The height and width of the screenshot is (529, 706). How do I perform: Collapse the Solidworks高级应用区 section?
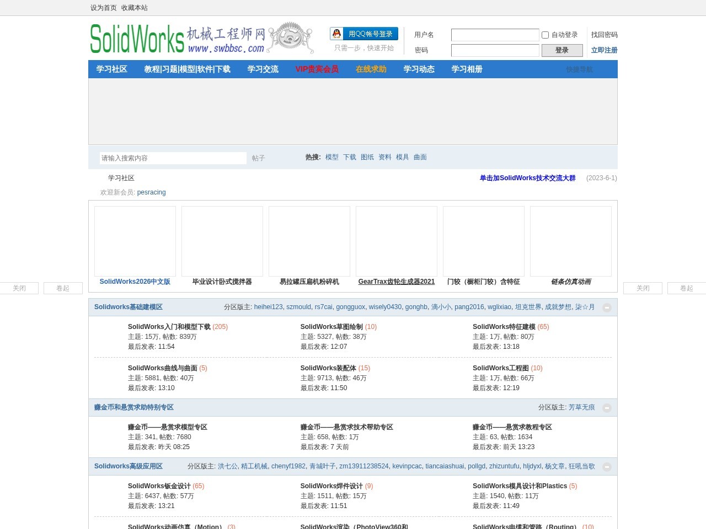(x=607, y=467)
